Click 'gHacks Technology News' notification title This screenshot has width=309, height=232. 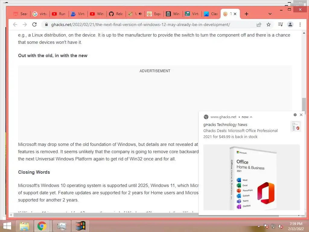coord(225,124)
